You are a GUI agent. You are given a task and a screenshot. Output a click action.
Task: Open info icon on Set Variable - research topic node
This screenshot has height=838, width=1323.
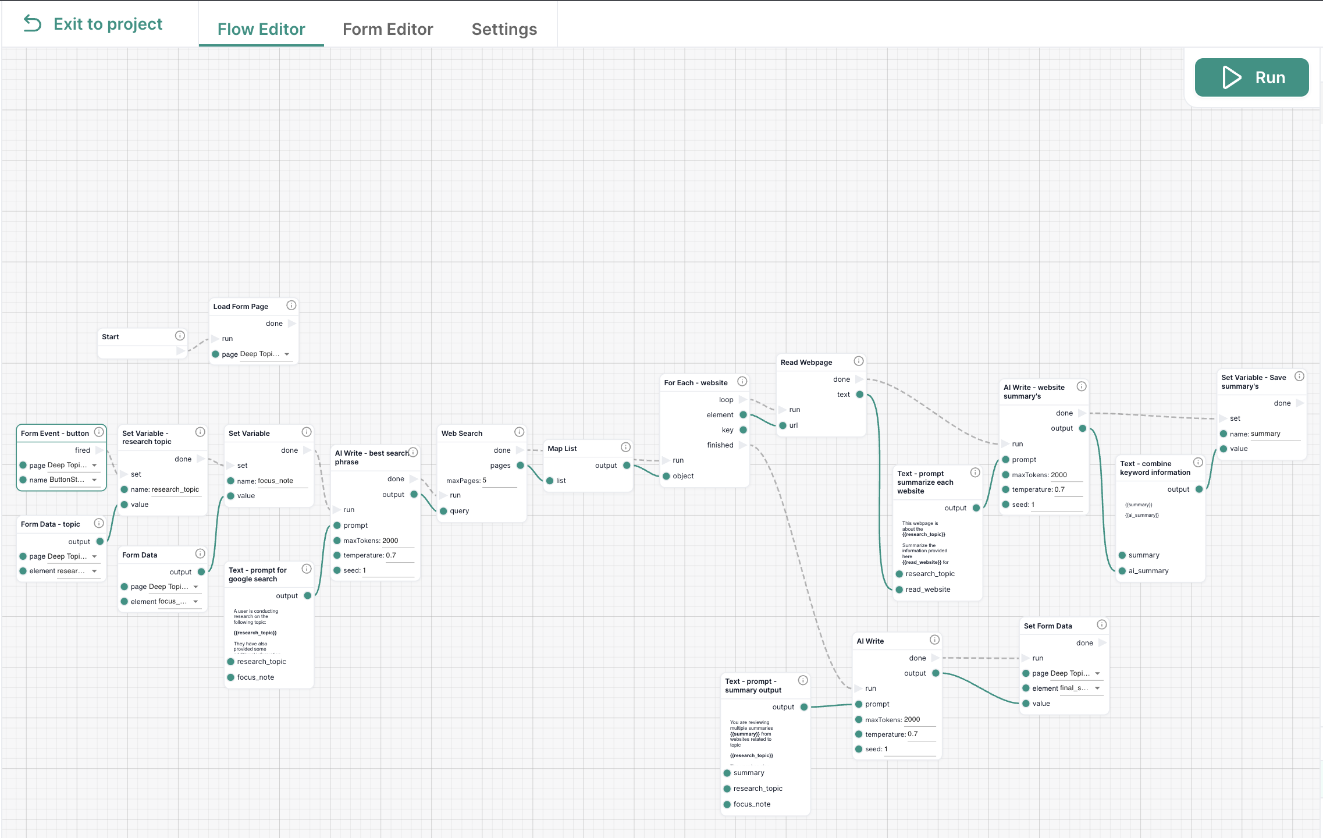[x=200, y=432]
